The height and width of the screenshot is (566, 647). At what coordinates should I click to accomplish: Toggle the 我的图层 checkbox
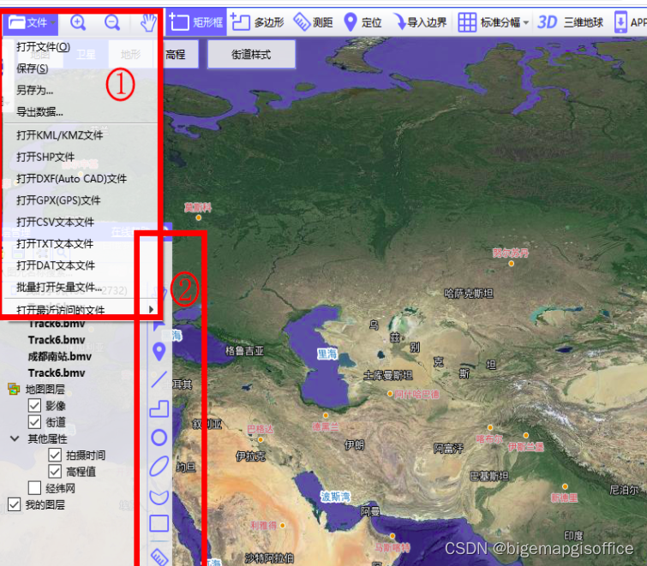click(x=14, y=504)
